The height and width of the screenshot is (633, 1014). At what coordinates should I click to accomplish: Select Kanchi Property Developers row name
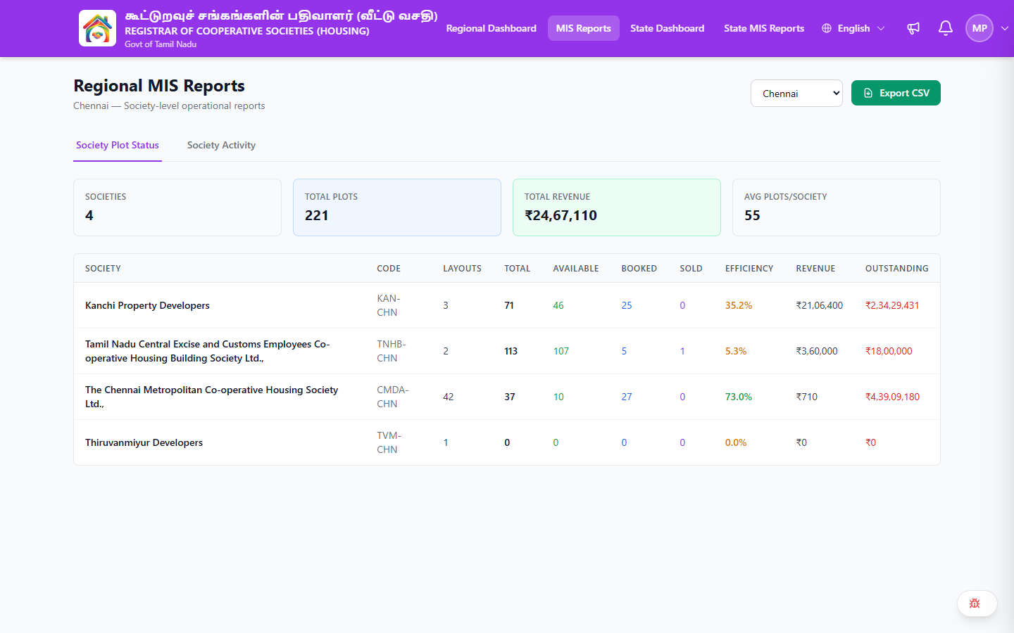click(147, 305)
